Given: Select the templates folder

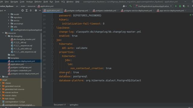Looking at the screenshot, I should [13, 58].
